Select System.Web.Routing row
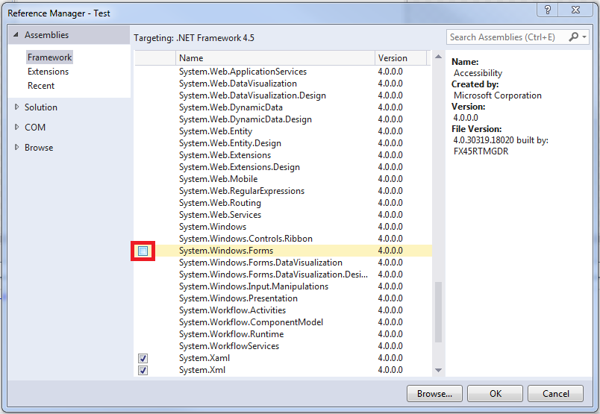 [283, 203]
